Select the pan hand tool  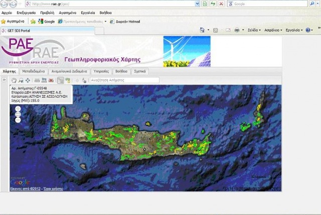14,80
